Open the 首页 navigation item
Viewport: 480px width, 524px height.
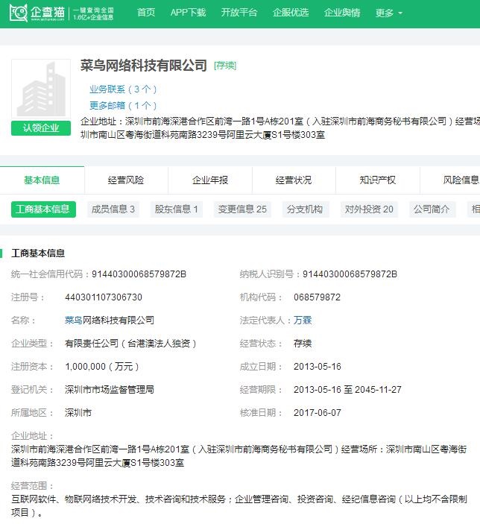point(146,13)
